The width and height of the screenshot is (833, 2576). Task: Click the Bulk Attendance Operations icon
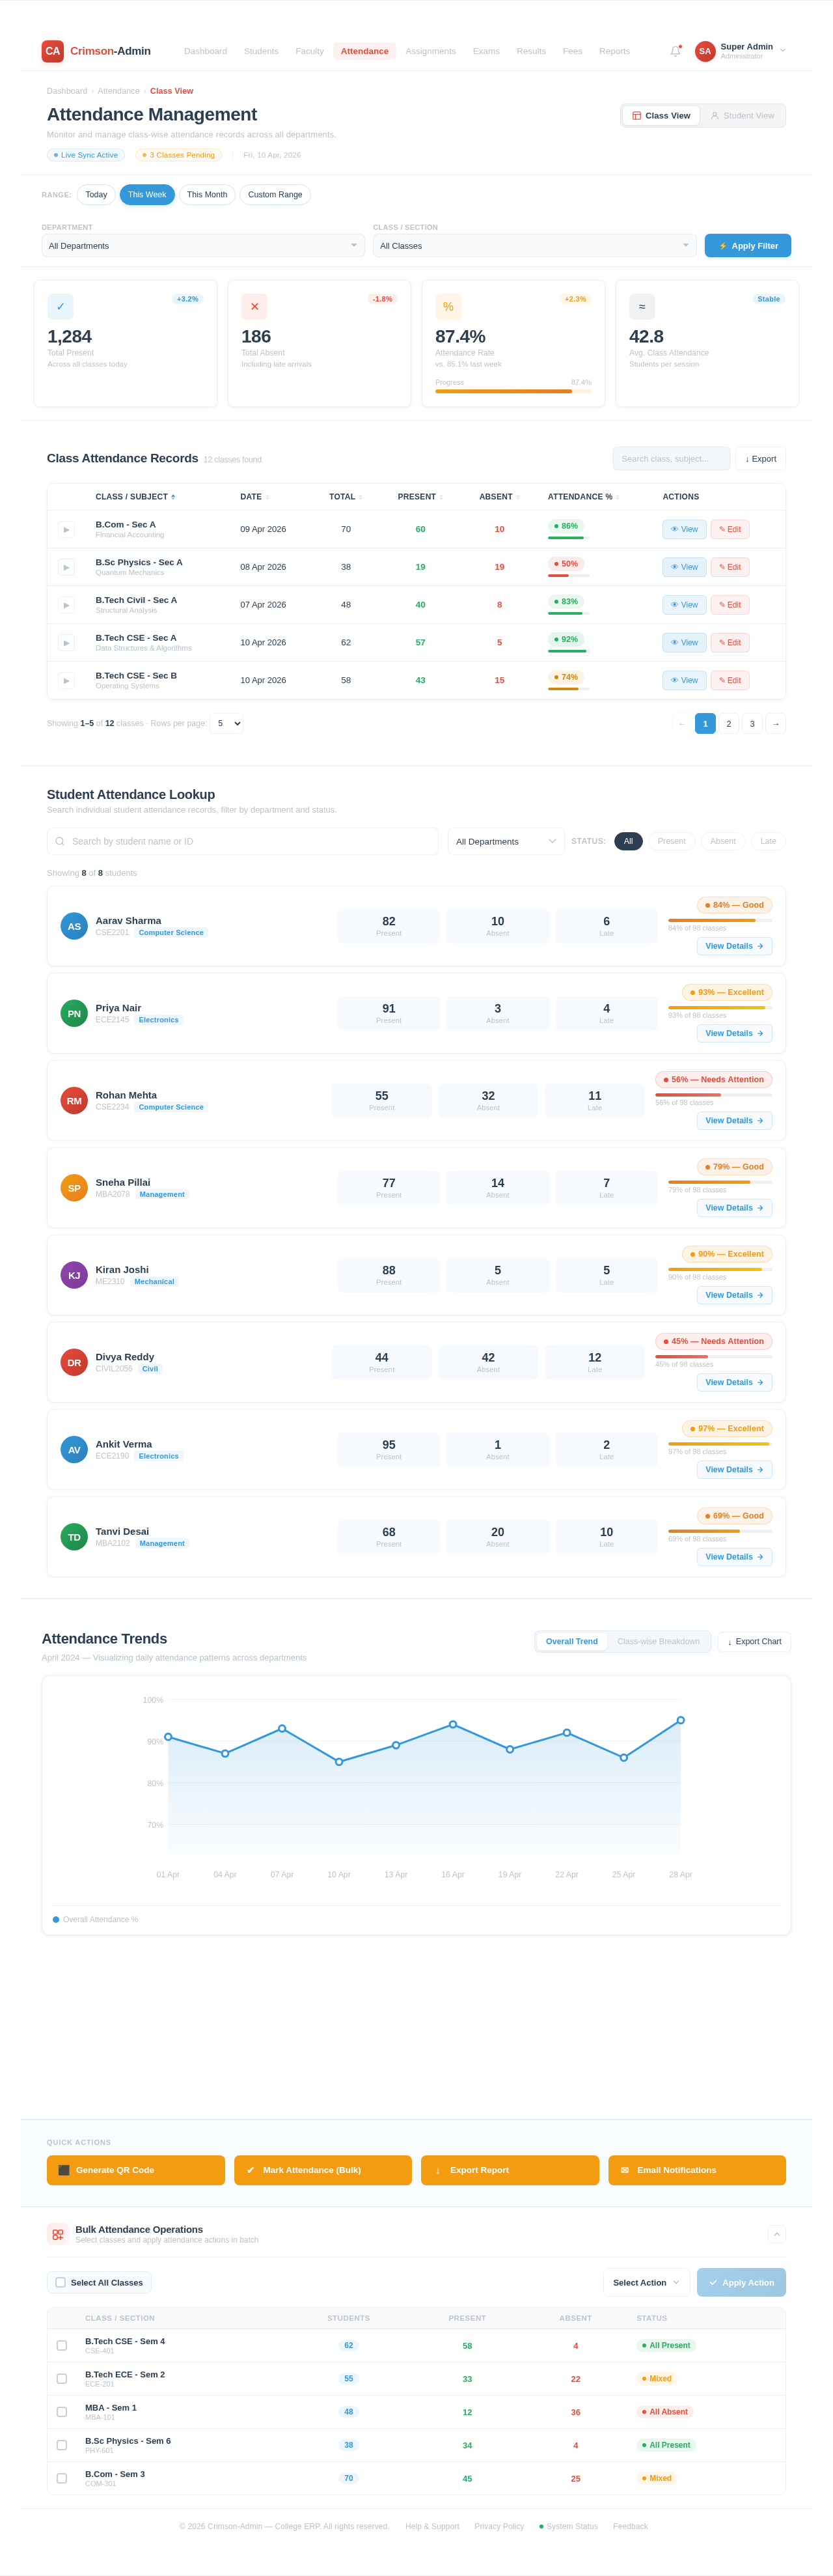tap(58, 2234)
